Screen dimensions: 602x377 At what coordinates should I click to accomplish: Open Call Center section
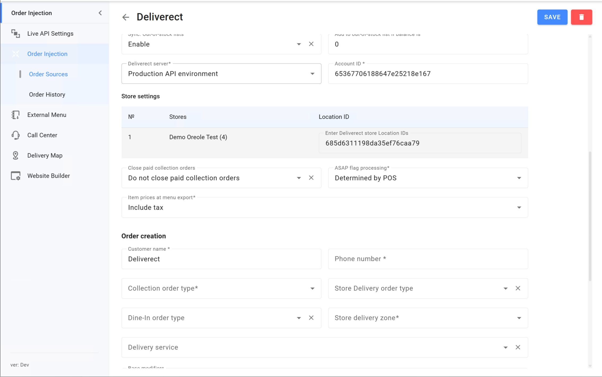pos(55,135)
